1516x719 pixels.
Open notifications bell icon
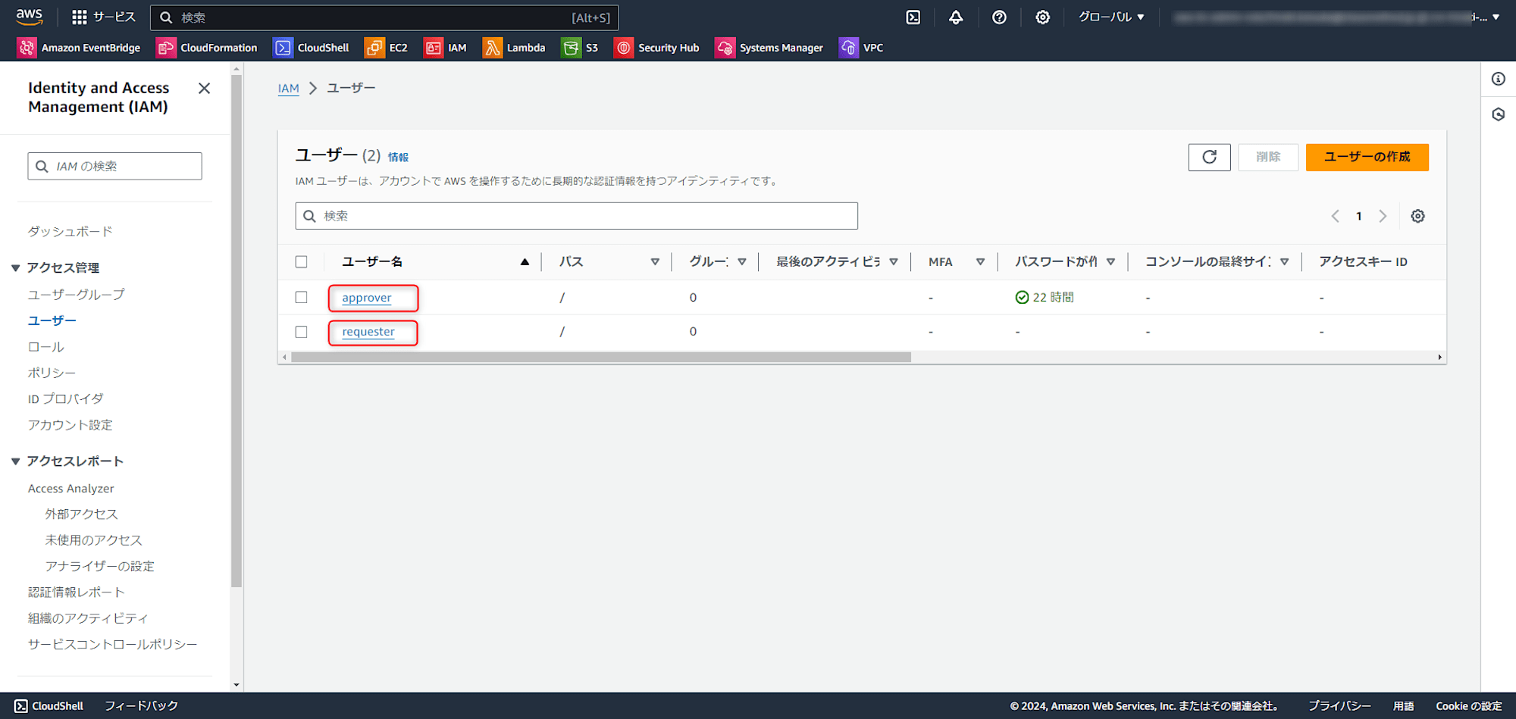(956, 17)
